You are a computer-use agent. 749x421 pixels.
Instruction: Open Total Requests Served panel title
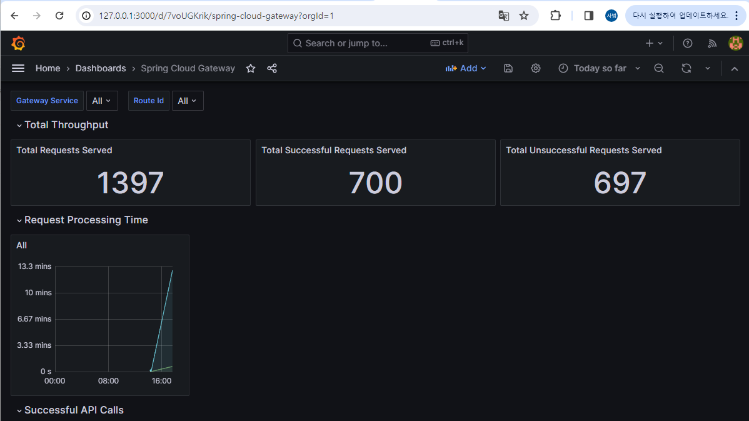[64, 151]
